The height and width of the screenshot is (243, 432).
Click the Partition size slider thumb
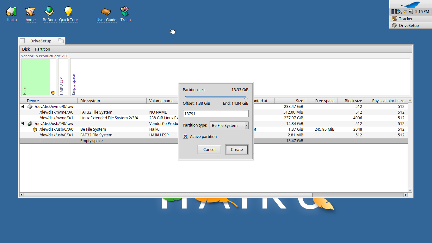[x=246, y=97]
